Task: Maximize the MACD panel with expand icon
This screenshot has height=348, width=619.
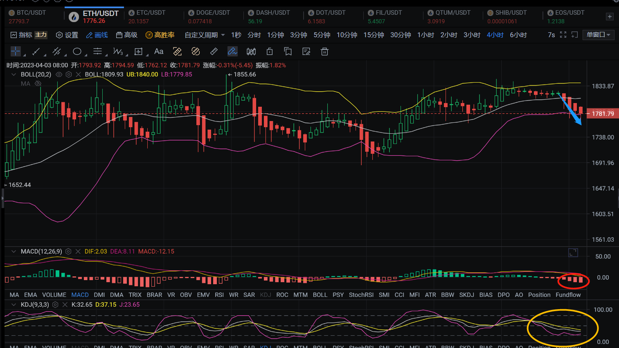Action: pos(573,253)
